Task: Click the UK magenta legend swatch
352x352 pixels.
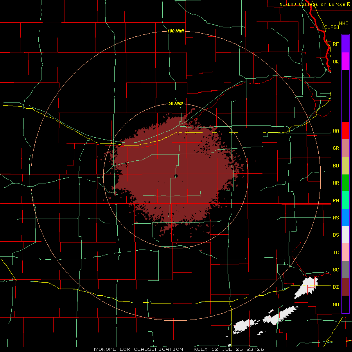Action: tap(345, 61)
